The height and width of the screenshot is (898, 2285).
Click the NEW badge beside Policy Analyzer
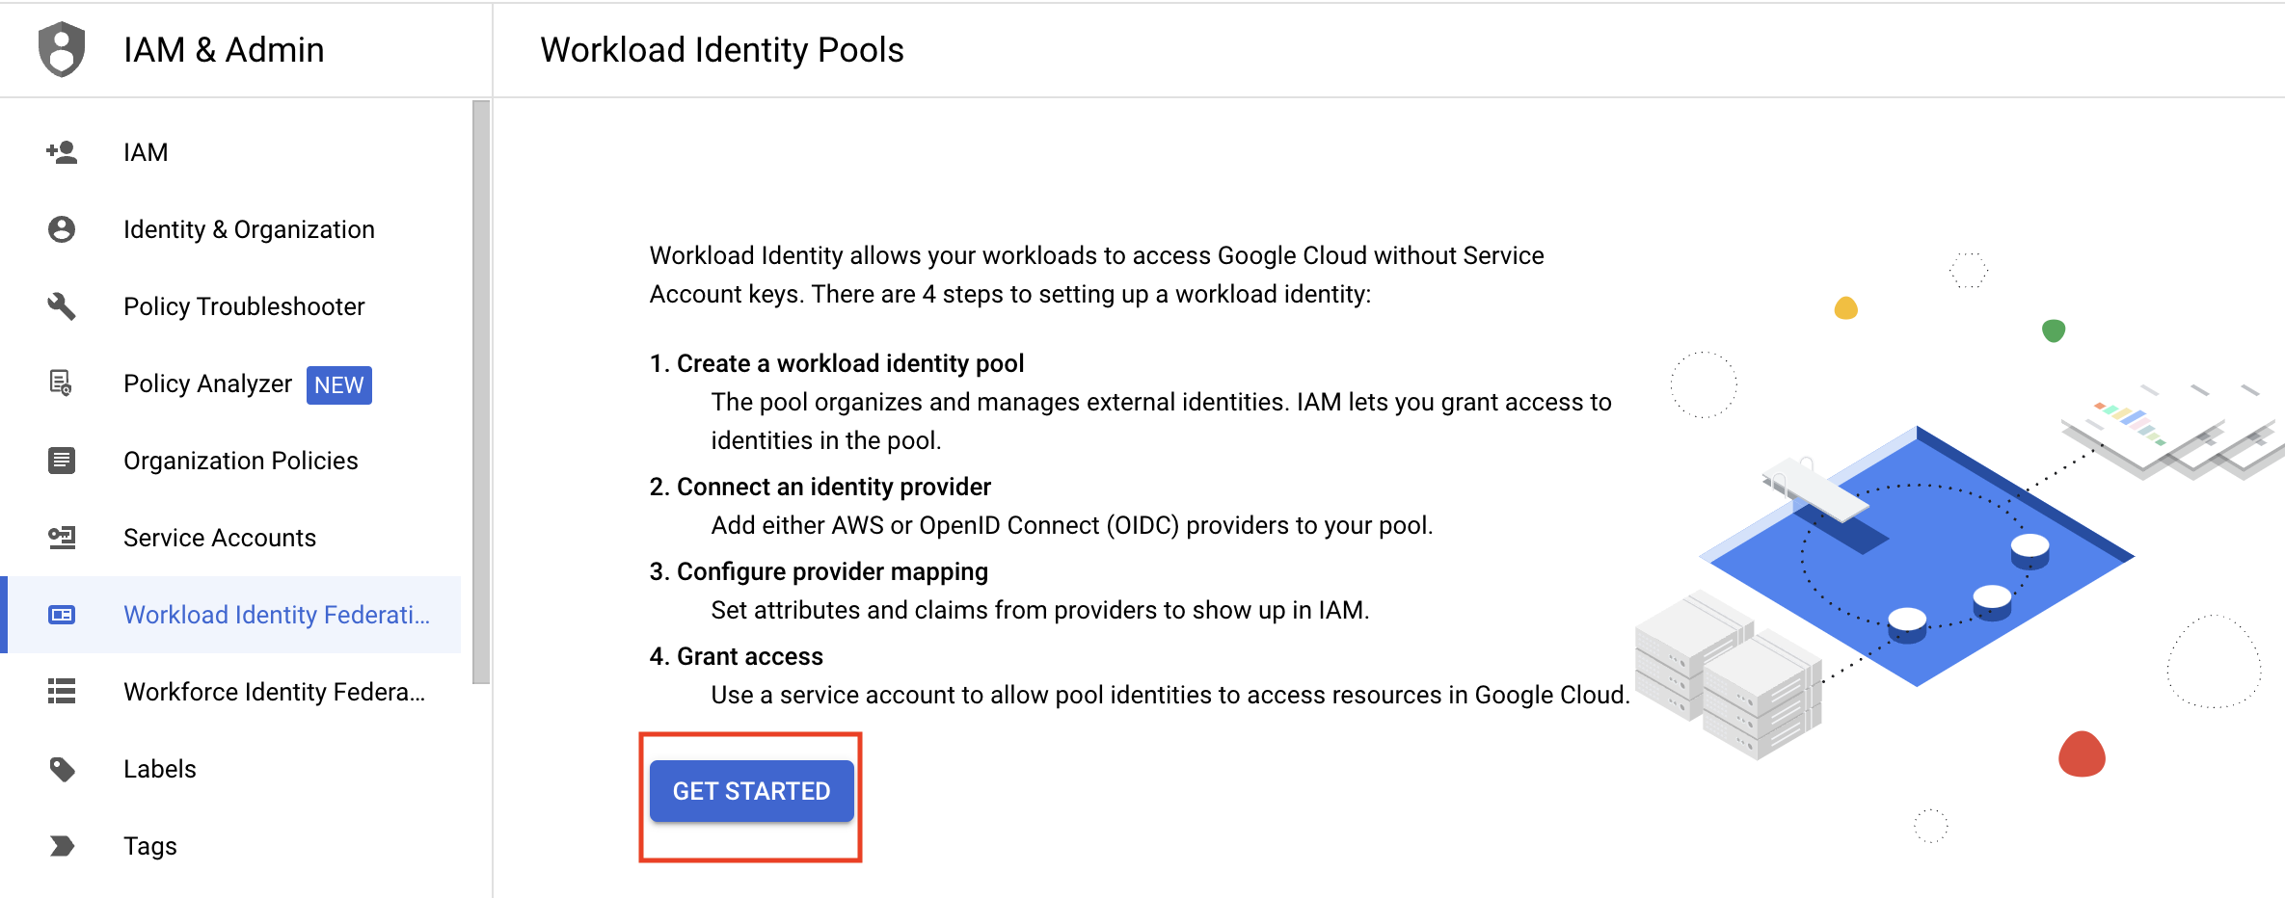pyautogui.click(x=338, y=384)
